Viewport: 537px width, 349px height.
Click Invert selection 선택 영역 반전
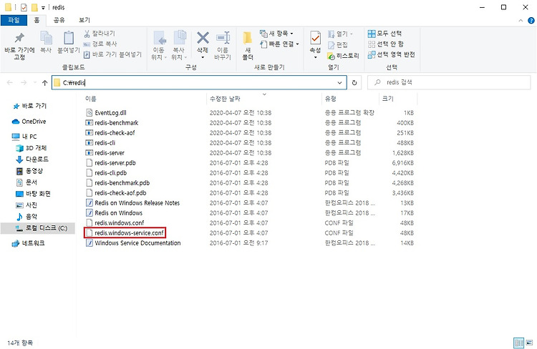click(391, 54)
